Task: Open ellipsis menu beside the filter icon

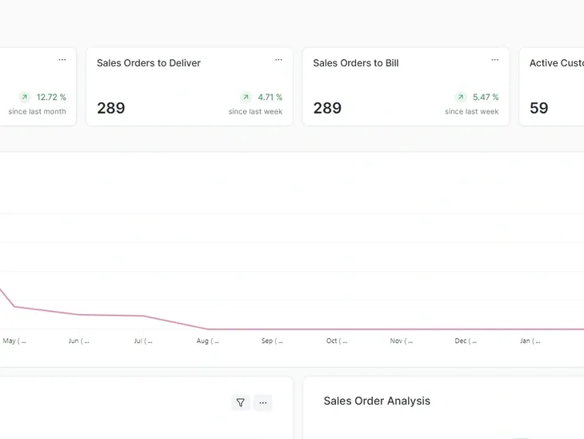Action: pyautogui.click(x=263, y=402)
